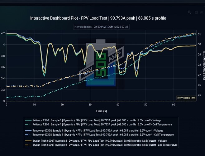Click the left voltage axis tick '3.2'
This screenshot has width=205, height=156.
click(3, 90)
